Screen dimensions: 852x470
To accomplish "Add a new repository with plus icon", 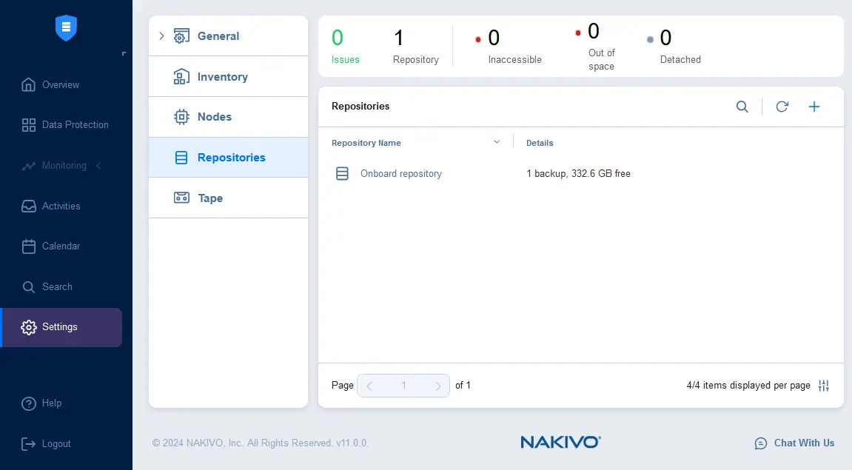I will click(x=814, y=107).
